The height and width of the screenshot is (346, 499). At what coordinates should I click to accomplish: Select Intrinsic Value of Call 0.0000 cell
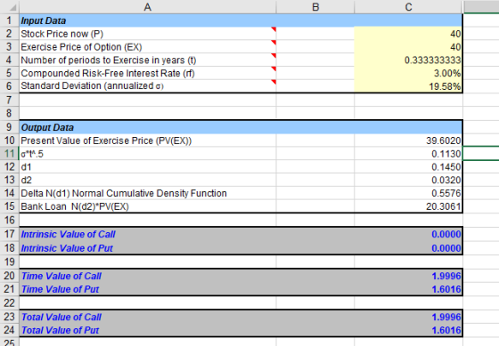click(408, 234)
